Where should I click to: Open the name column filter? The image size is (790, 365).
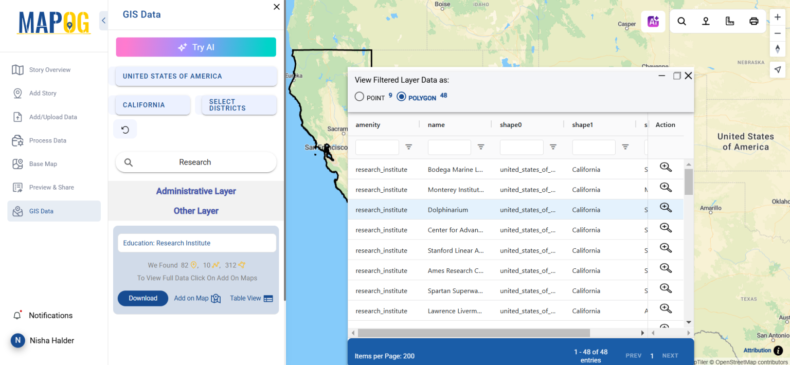pyautogui.click(x=481, y=147)
